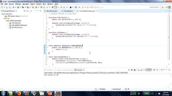
Task: Open the dropdown beside New Java Class icon
Action: pyautogui.click(x=38, y=7)
